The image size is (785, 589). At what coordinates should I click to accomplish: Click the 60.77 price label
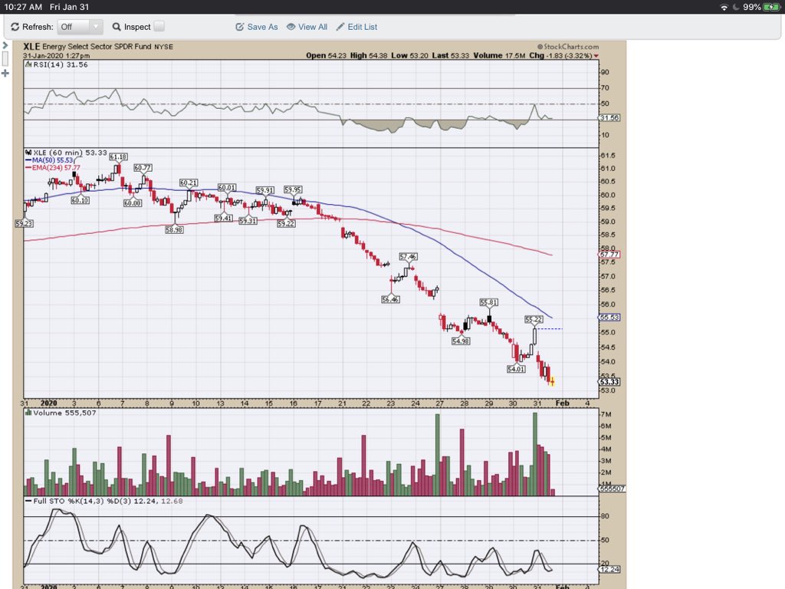point(143,168)
